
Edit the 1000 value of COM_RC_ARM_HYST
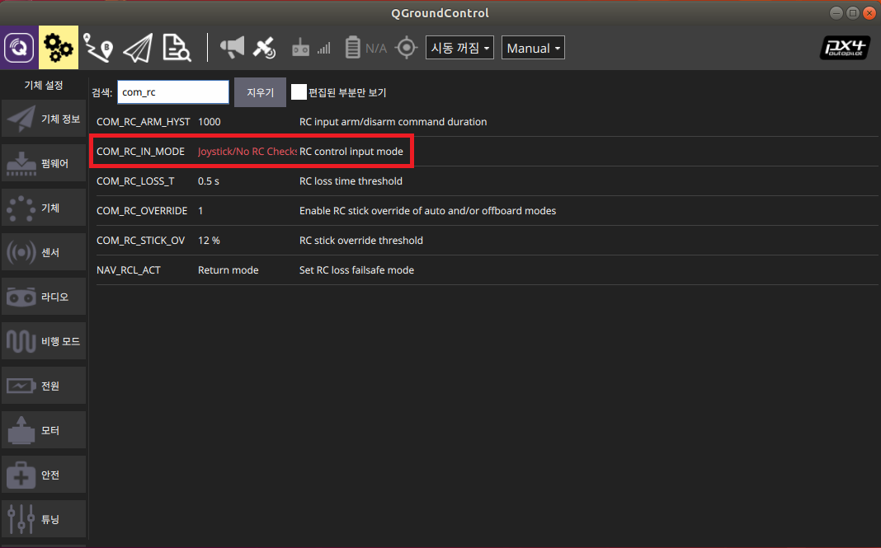[x=209, y=122]
